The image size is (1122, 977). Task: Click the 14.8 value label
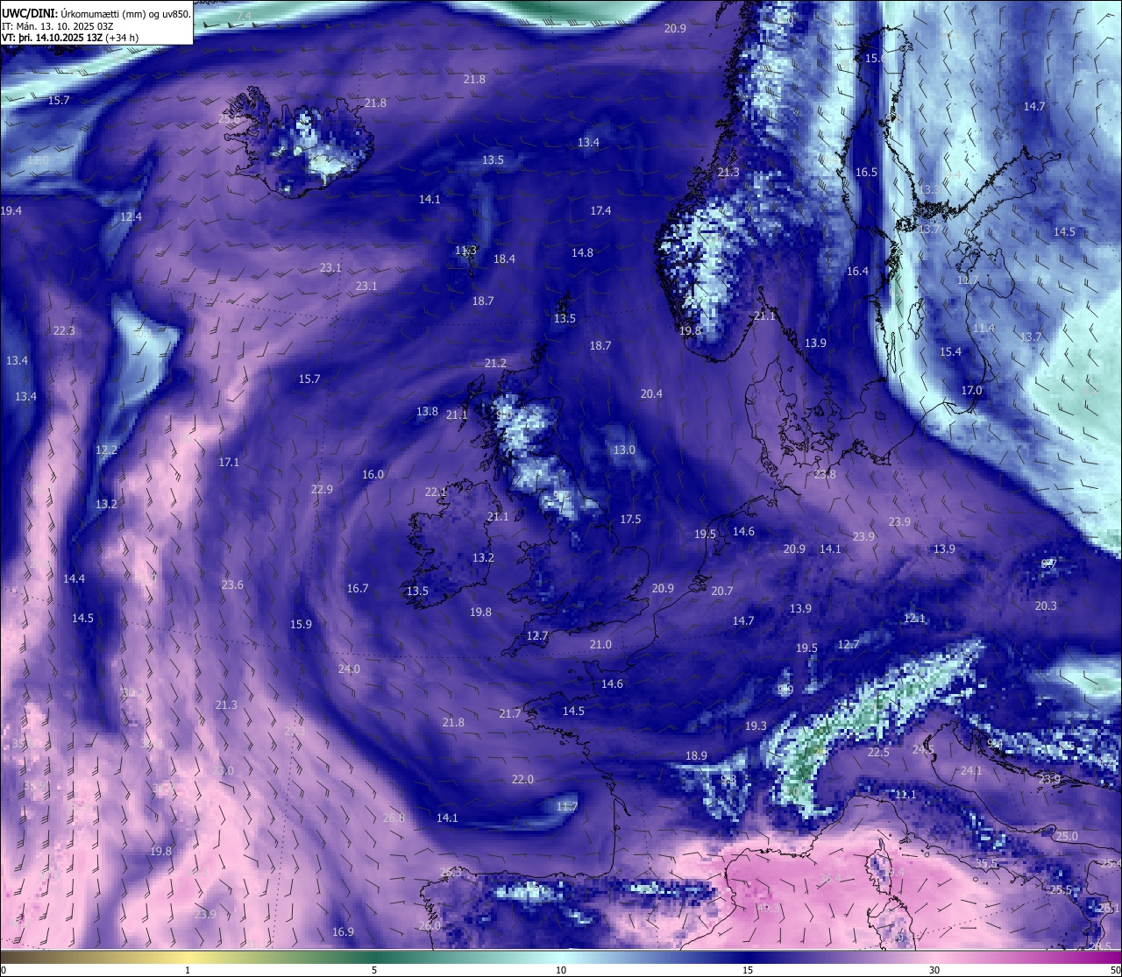click(582, 253)
